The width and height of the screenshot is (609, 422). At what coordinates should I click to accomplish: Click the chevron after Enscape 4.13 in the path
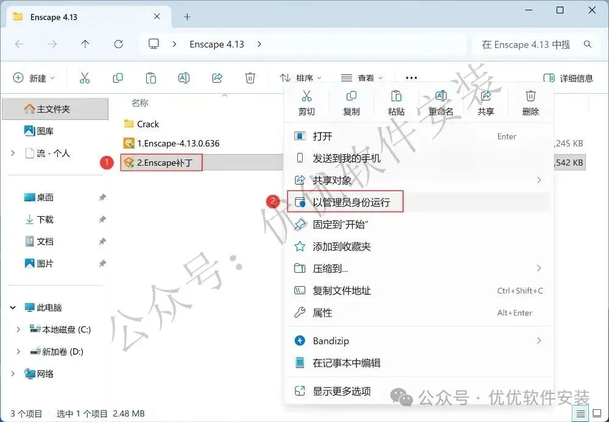pos(259,44)
